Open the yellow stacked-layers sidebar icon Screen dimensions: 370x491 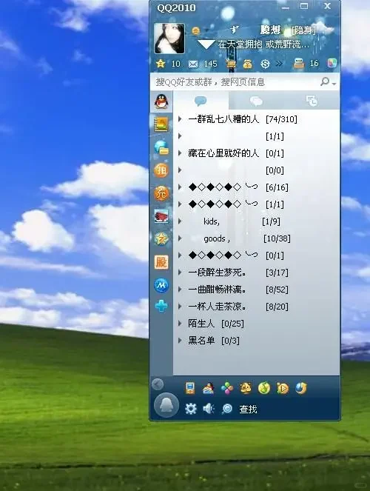pos(161,124)
